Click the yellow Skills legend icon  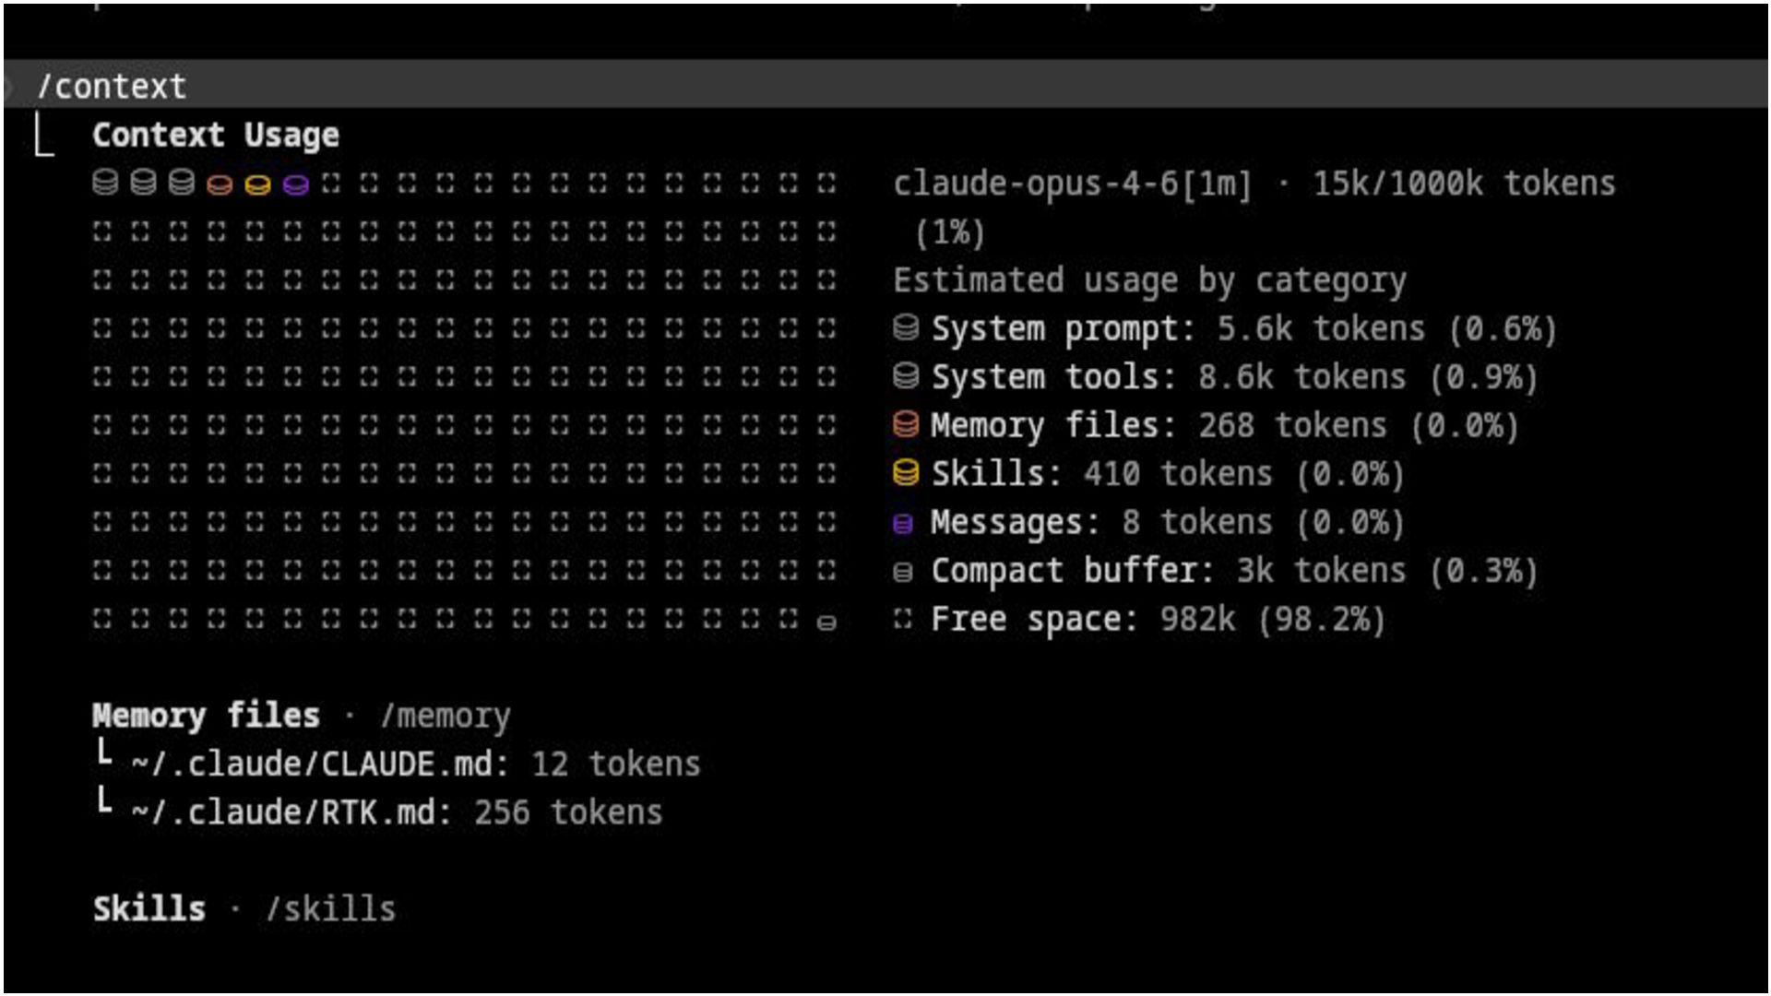[x=906, y=472]
